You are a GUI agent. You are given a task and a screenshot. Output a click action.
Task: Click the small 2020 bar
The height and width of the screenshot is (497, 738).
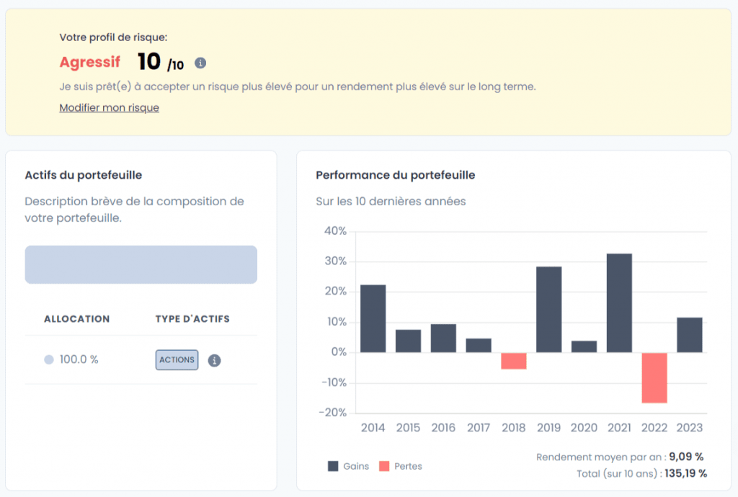tap(584, 346)
